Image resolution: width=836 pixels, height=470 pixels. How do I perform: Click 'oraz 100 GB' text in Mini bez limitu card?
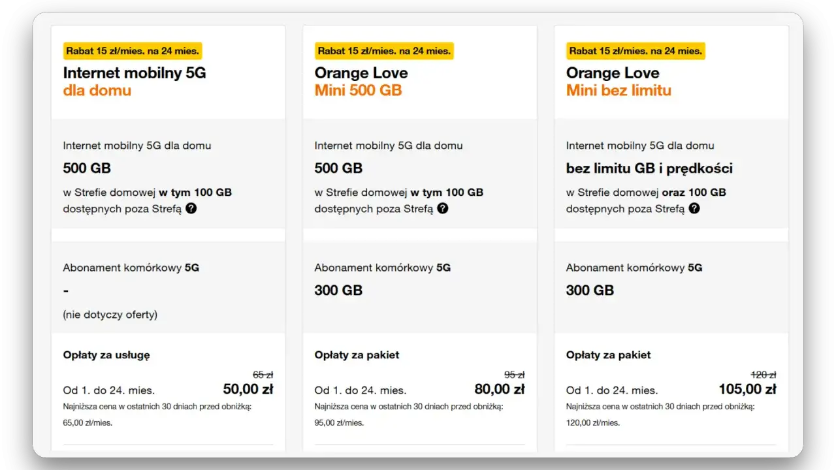(x=694, y=193)
